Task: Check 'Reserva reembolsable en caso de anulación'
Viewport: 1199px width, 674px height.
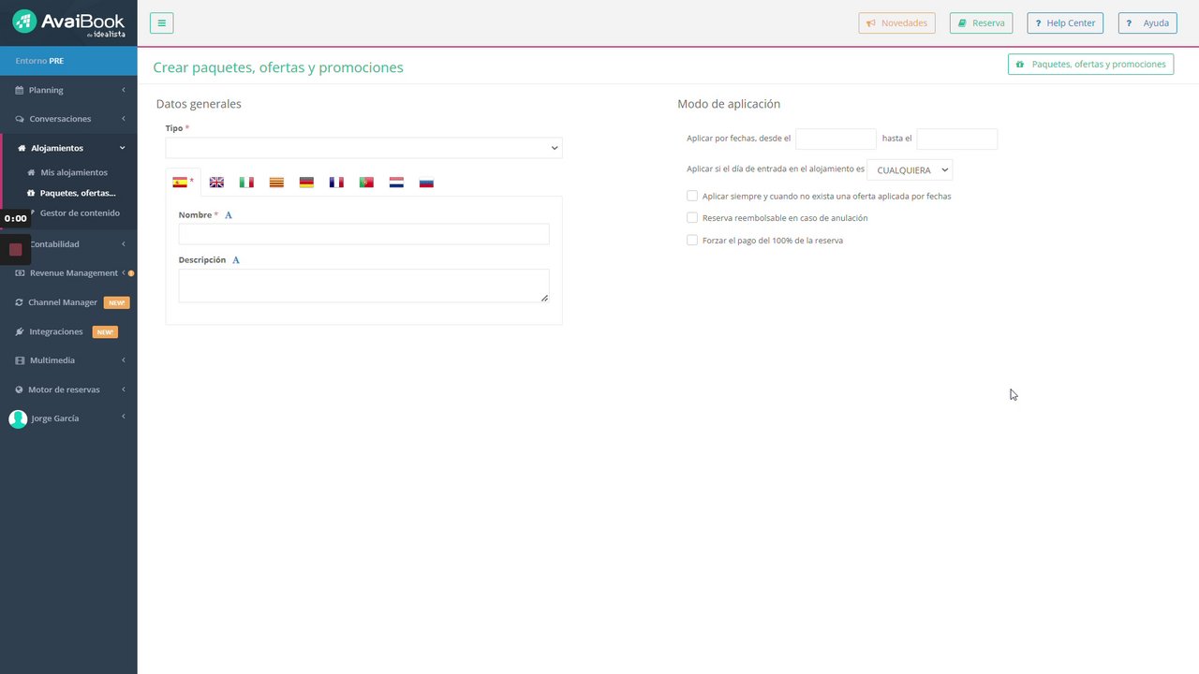Action: (692, 217)
